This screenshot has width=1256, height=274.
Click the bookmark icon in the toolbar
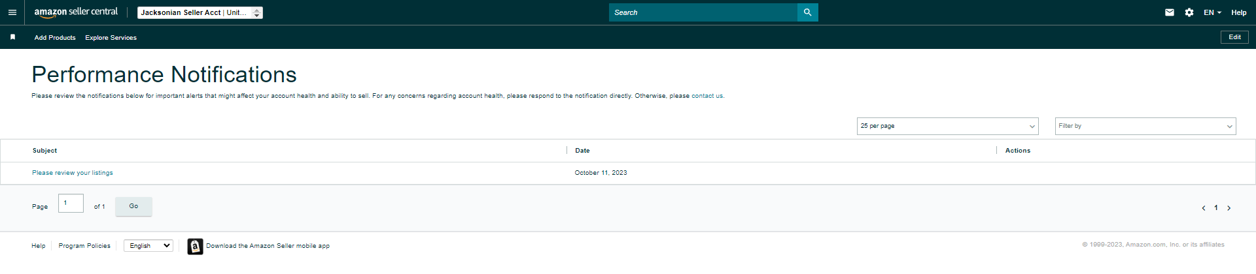click(x=12, y=37)
